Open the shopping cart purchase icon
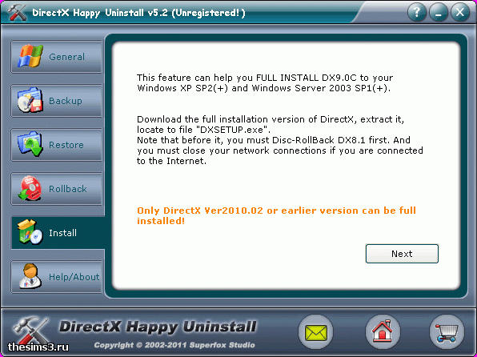477x357 pixels. coord(447,331)
